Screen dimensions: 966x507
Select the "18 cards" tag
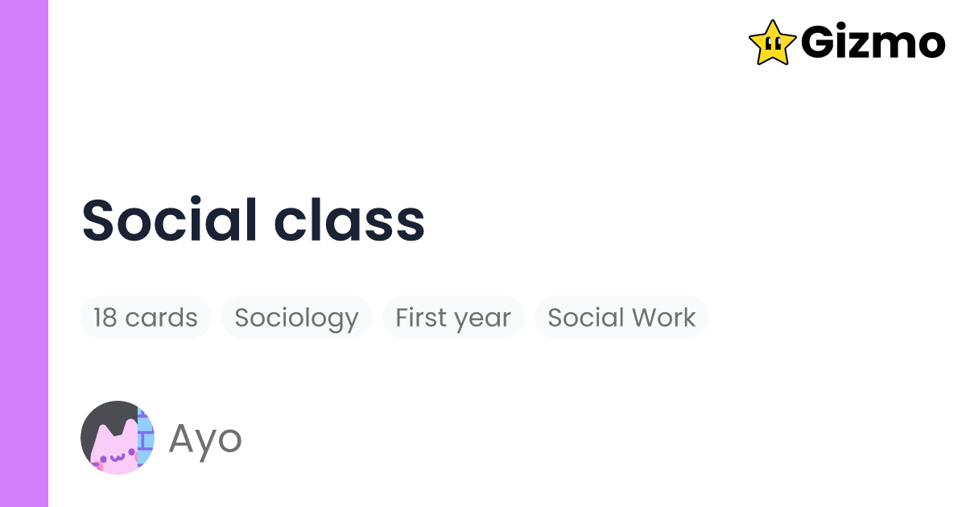point(146,317)
